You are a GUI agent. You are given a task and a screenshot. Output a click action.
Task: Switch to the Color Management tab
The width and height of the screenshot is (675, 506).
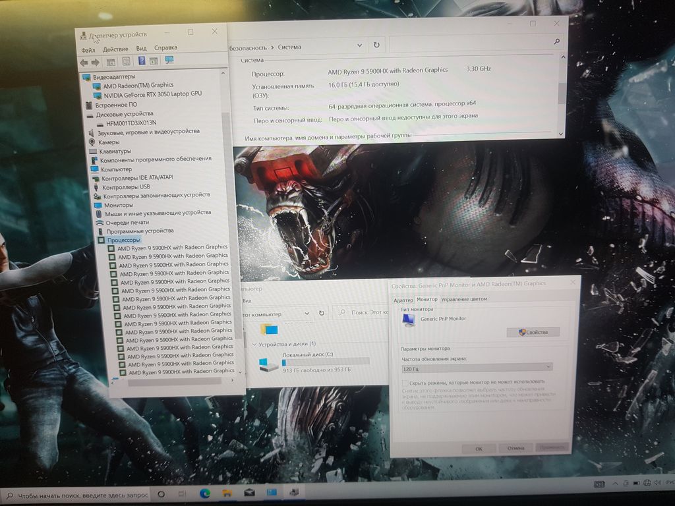tap(464, 299)
